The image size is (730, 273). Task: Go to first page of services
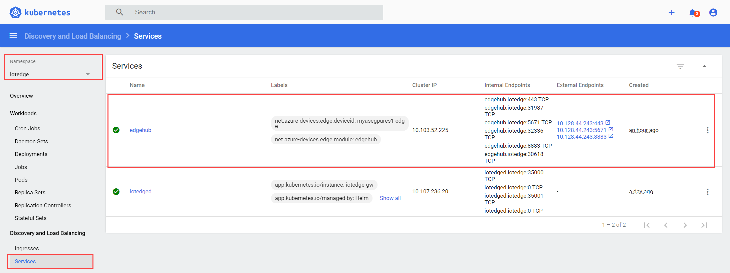point(647,225)
